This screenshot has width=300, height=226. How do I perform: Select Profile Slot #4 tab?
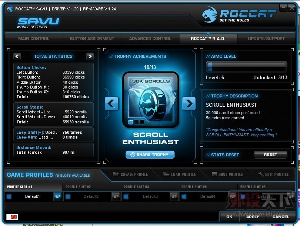208,187
